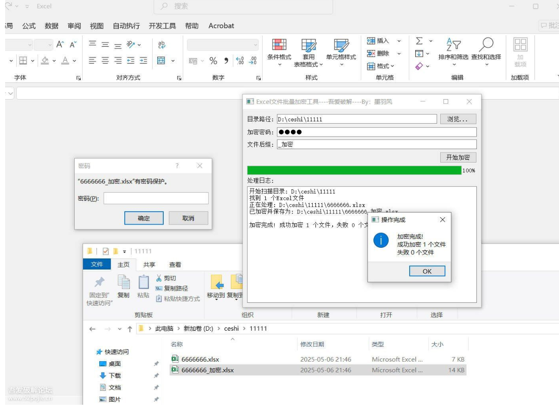
Task: Open the Font group dialog launcher
Action: coord(78,78)
